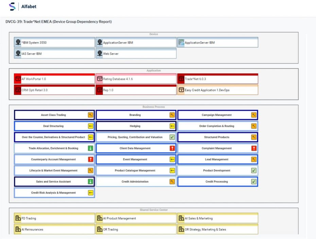Click the orange arrow on Order Completion & Routing
316x239 pixels.
(254, 126)
